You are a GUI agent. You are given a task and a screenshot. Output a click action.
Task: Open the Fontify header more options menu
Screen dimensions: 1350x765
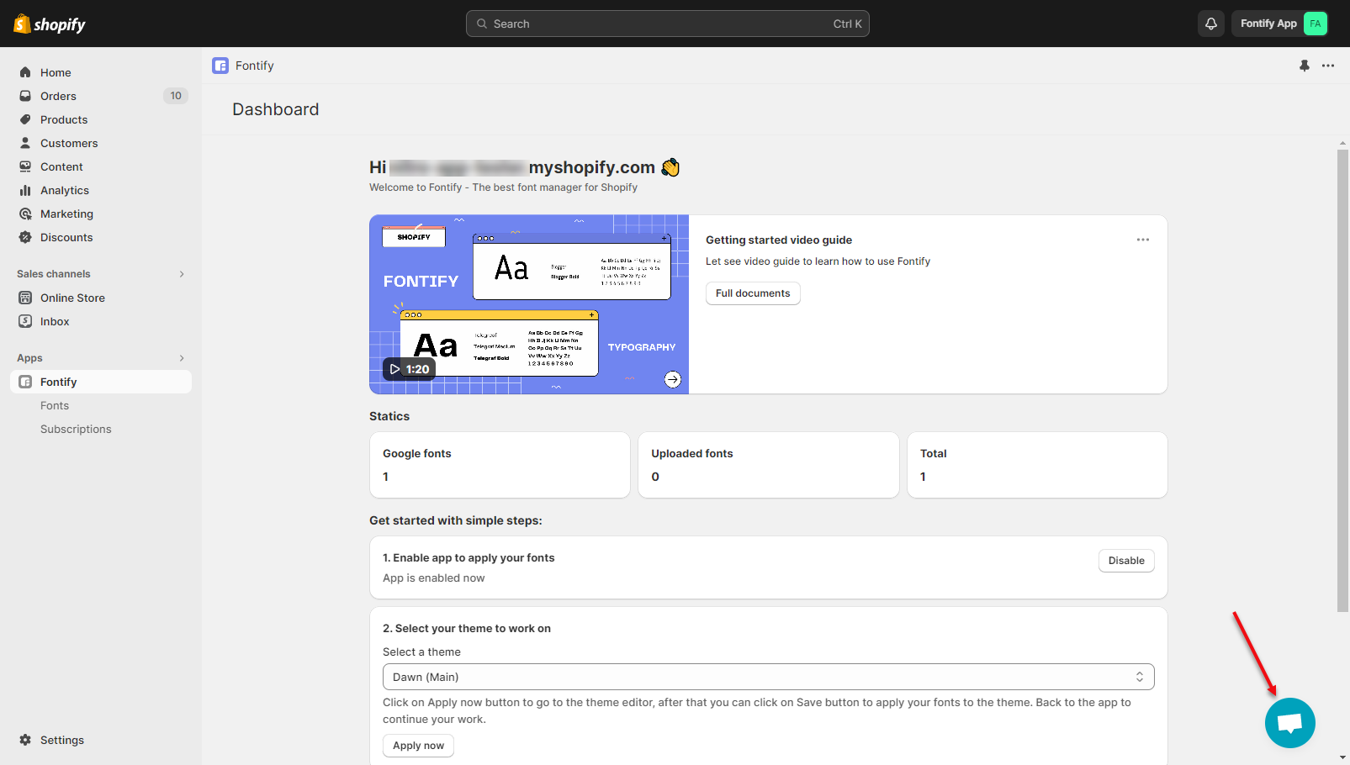point(1327,66)
